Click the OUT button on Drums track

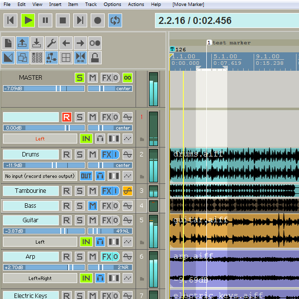click(x=86, y=176)
